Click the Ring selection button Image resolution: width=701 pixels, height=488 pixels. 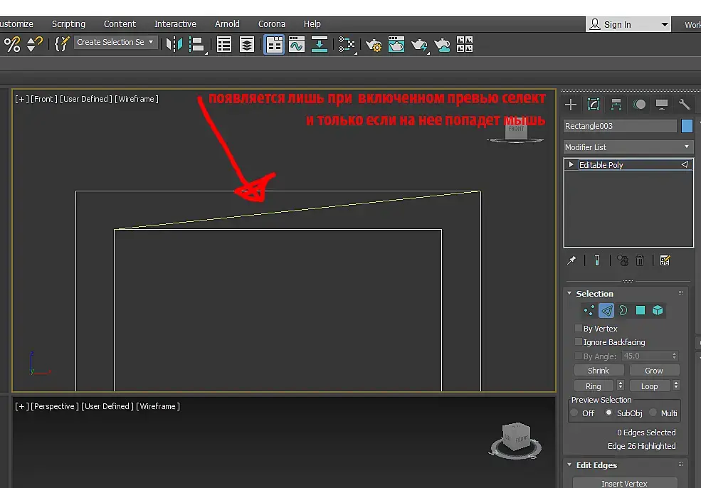pyautogui.click(x=594, y=386)
